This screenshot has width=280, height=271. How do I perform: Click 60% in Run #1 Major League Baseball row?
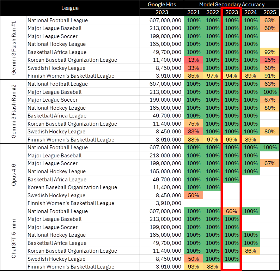pyautogui.click(x=270, y=28)
